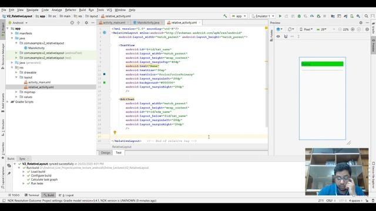Viewport: 376px width, 211px height.
Task: Click the Make Project hammer icon
Action: 225,16
